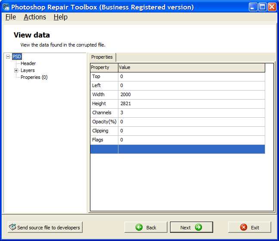Click the Height property label

tap(99, 103)
